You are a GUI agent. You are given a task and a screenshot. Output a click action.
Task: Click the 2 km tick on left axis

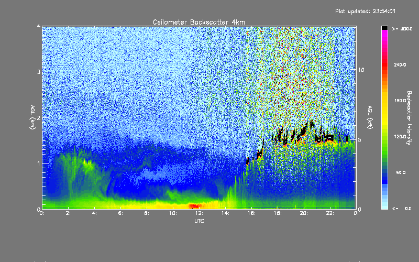(39, 117)
